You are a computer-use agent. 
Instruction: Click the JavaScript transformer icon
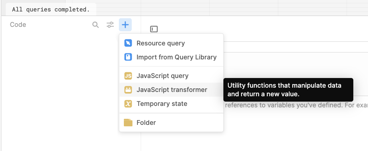[128, 90]
